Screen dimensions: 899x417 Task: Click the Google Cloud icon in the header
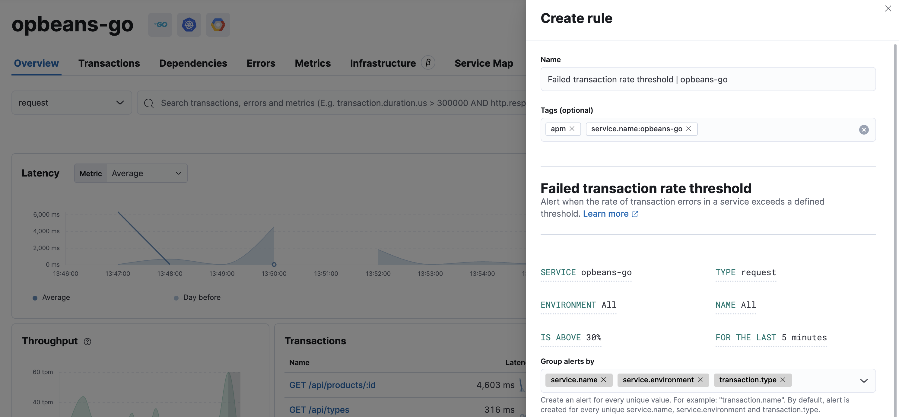218,24
